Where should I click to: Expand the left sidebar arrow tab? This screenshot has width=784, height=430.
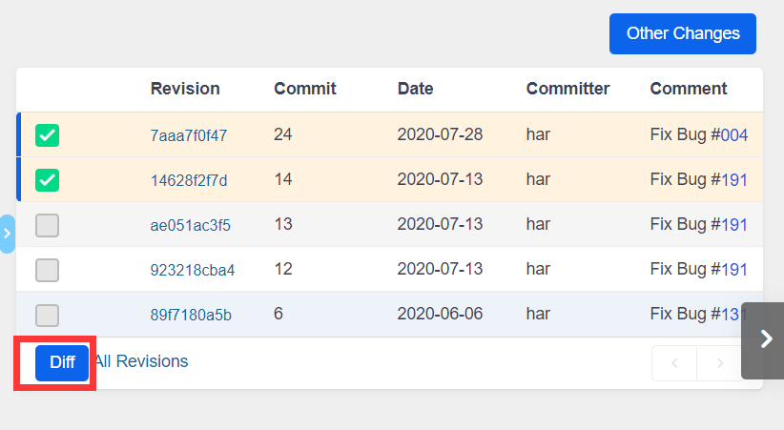point(8,234)
